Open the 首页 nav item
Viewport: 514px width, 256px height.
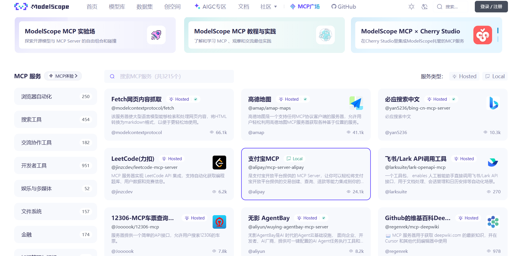point(92,7)
